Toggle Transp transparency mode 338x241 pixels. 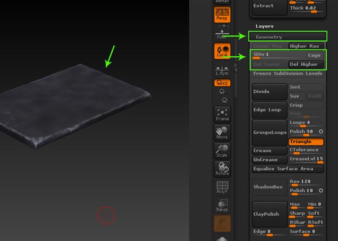(x=223, y=205)
